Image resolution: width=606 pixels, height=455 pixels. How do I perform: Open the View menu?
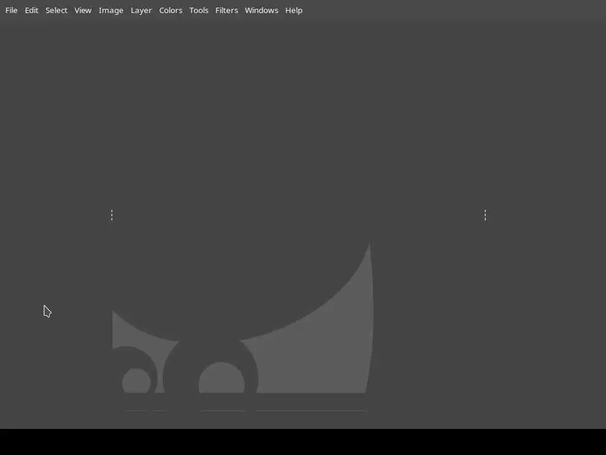pos(83,11)
